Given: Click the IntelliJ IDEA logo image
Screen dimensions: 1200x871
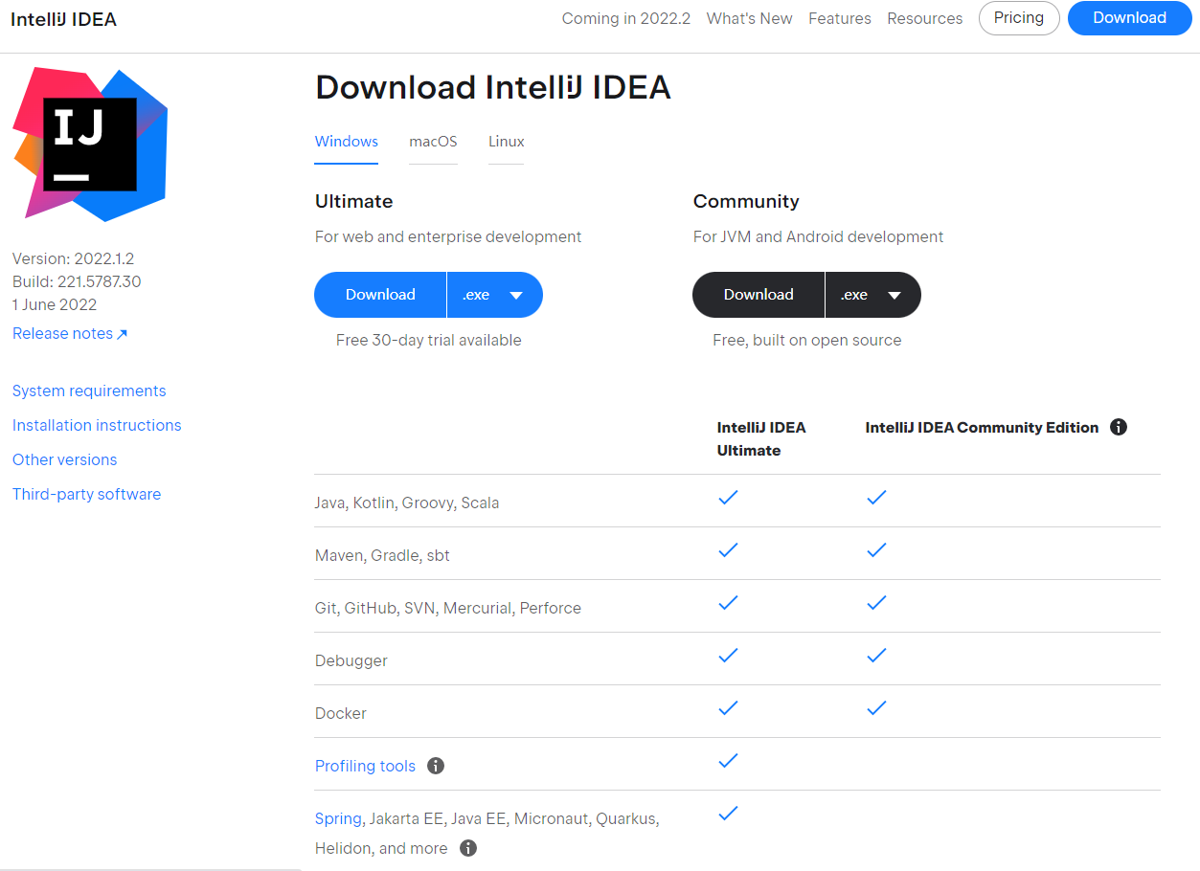Looking at the screenshot, I should pyautogui.click(x=90, y=144).
